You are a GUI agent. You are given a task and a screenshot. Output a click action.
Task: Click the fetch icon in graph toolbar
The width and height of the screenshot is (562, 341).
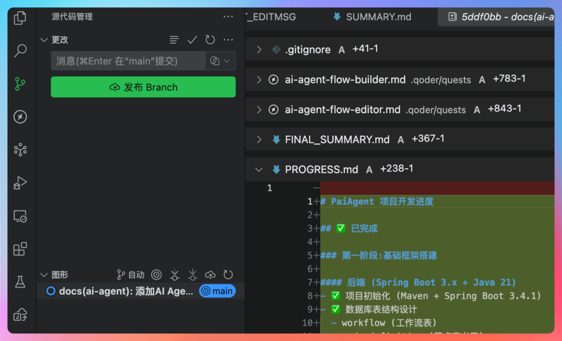point(175,275)
